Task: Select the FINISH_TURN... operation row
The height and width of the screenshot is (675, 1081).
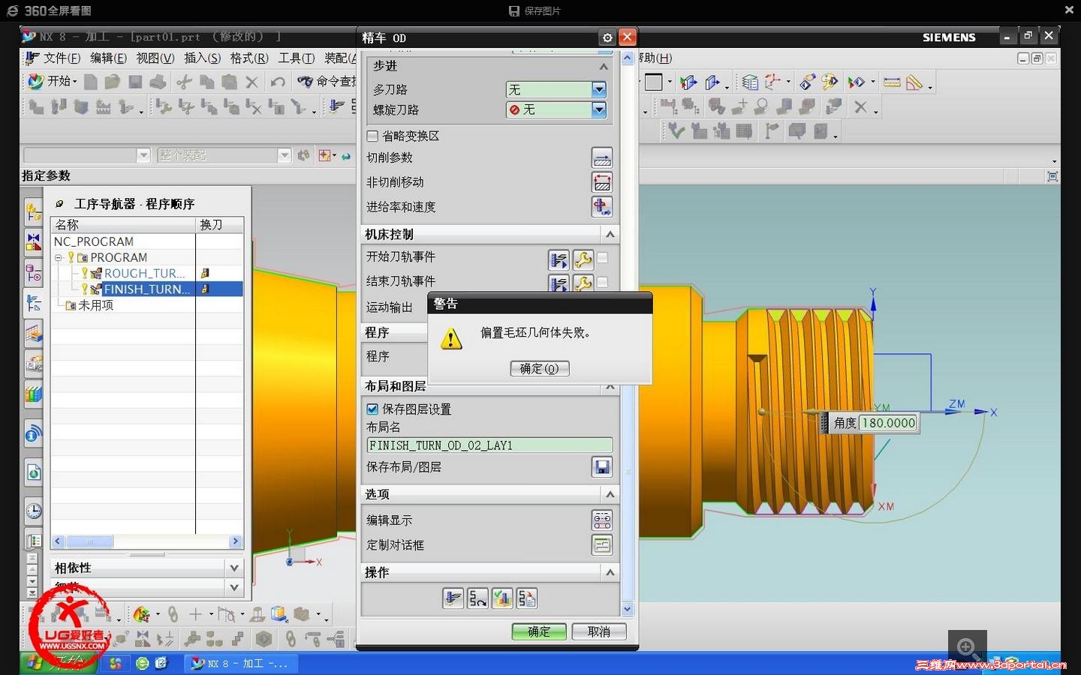Action: pos(147,289)
